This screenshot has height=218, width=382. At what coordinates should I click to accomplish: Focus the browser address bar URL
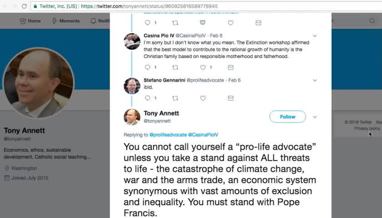[182, 6]
